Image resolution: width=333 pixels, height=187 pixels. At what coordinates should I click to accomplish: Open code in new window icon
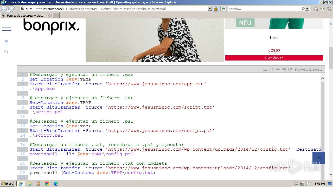(290, 69)
